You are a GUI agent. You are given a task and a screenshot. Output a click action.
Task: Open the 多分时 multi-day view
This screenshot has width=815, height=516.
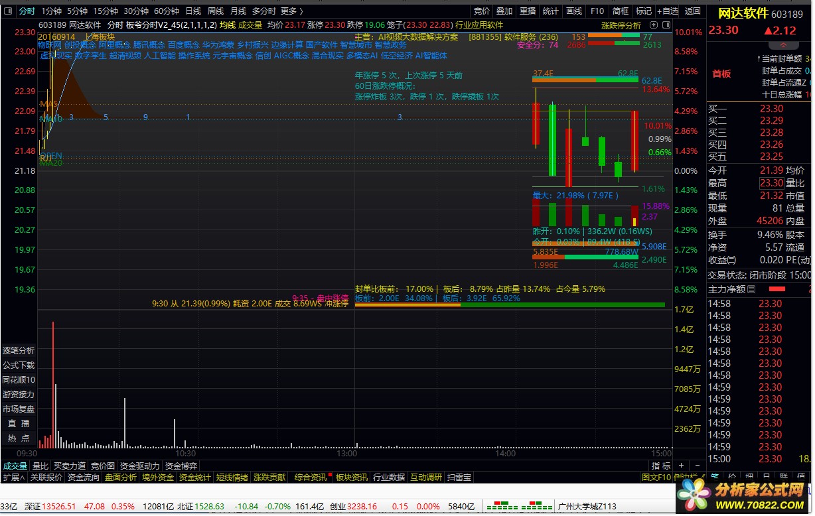263,11
